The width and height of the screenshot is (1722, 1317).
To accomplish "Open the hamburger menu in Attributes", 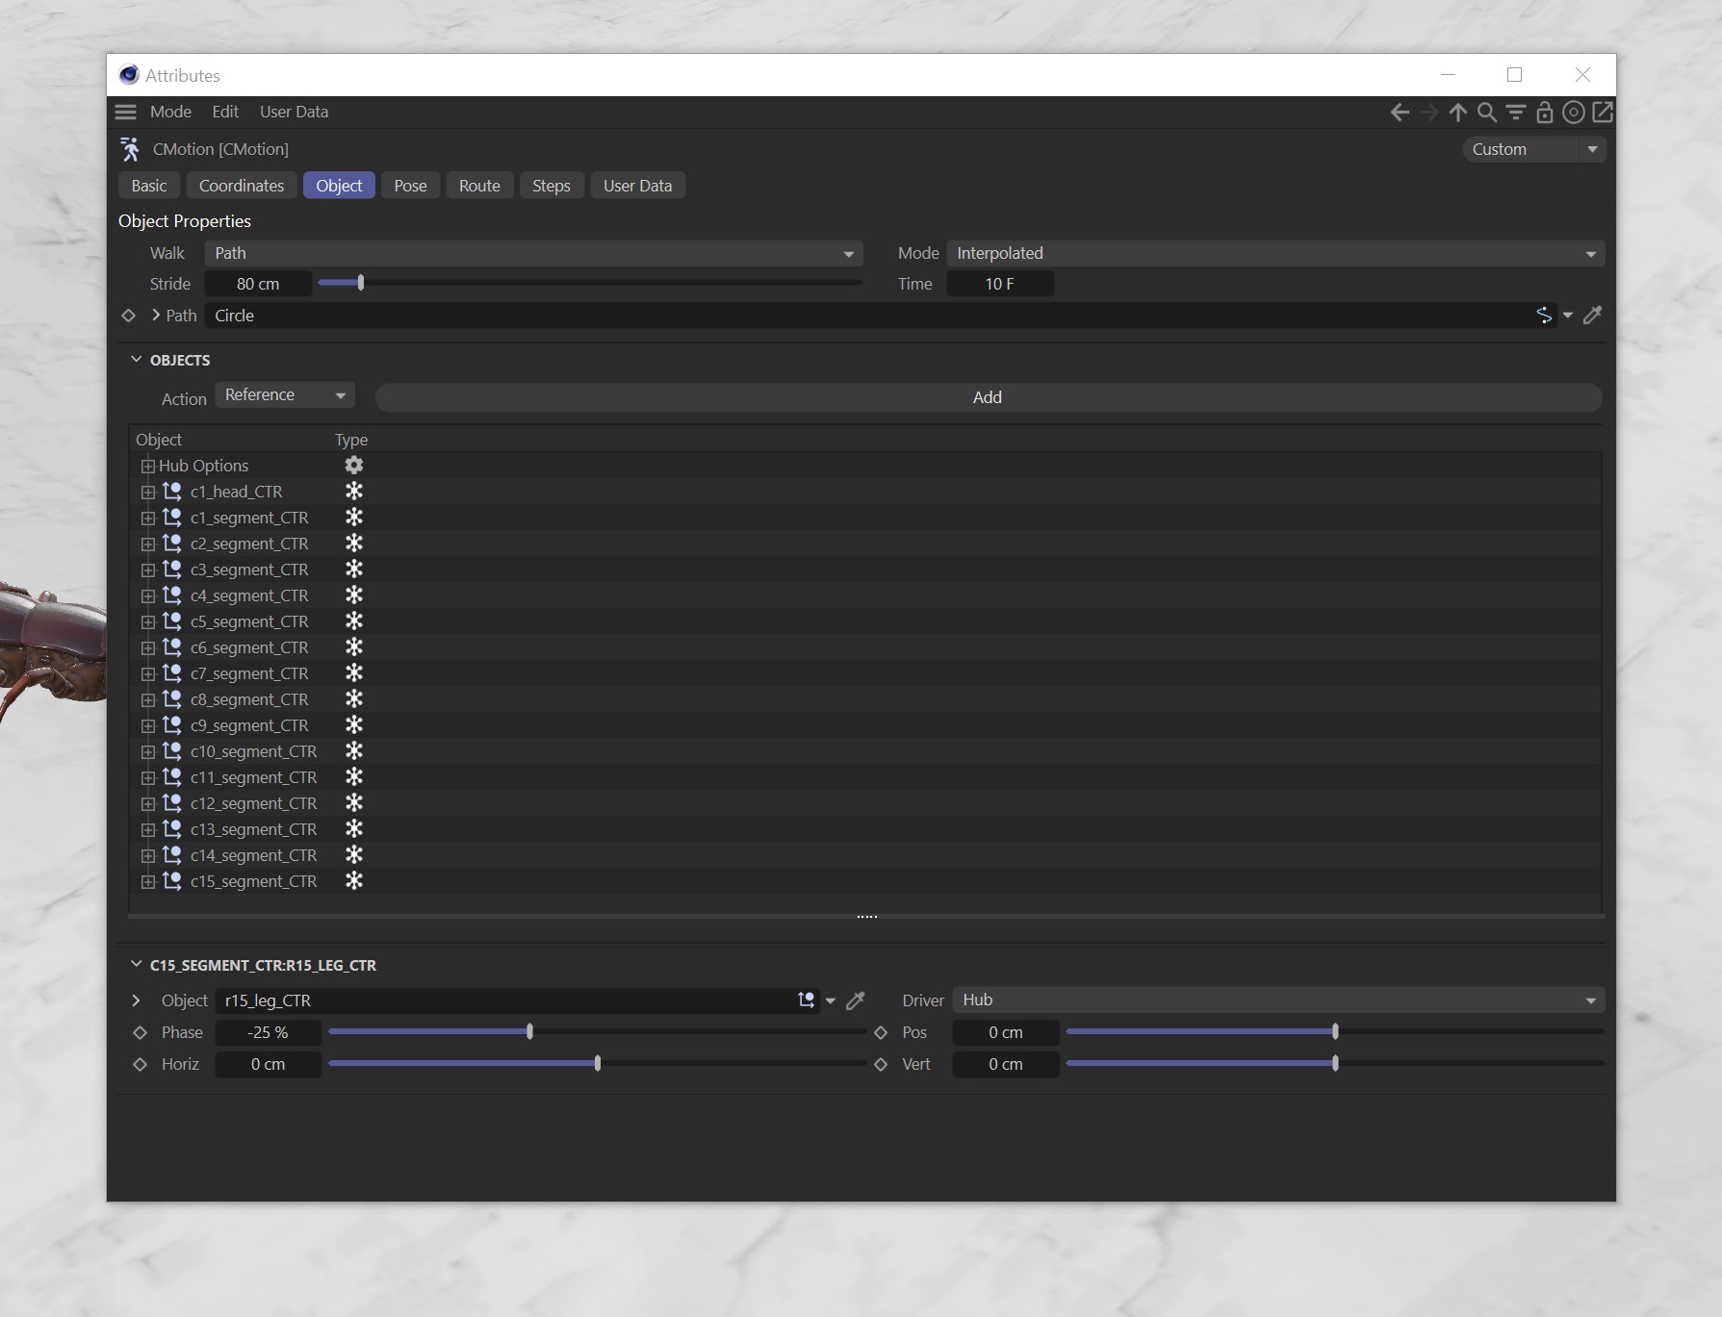I will tap(125, 112).
